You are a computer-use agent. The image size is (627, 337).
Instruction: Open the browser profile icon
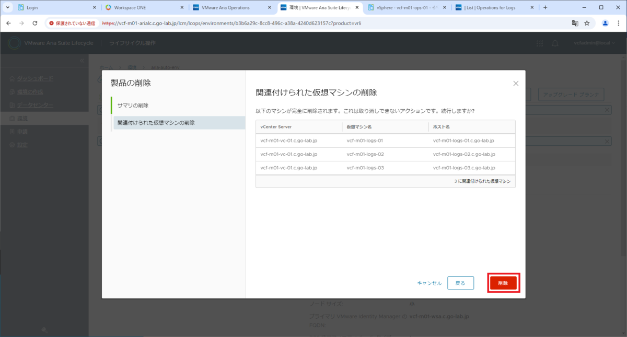tap(605, 23)
